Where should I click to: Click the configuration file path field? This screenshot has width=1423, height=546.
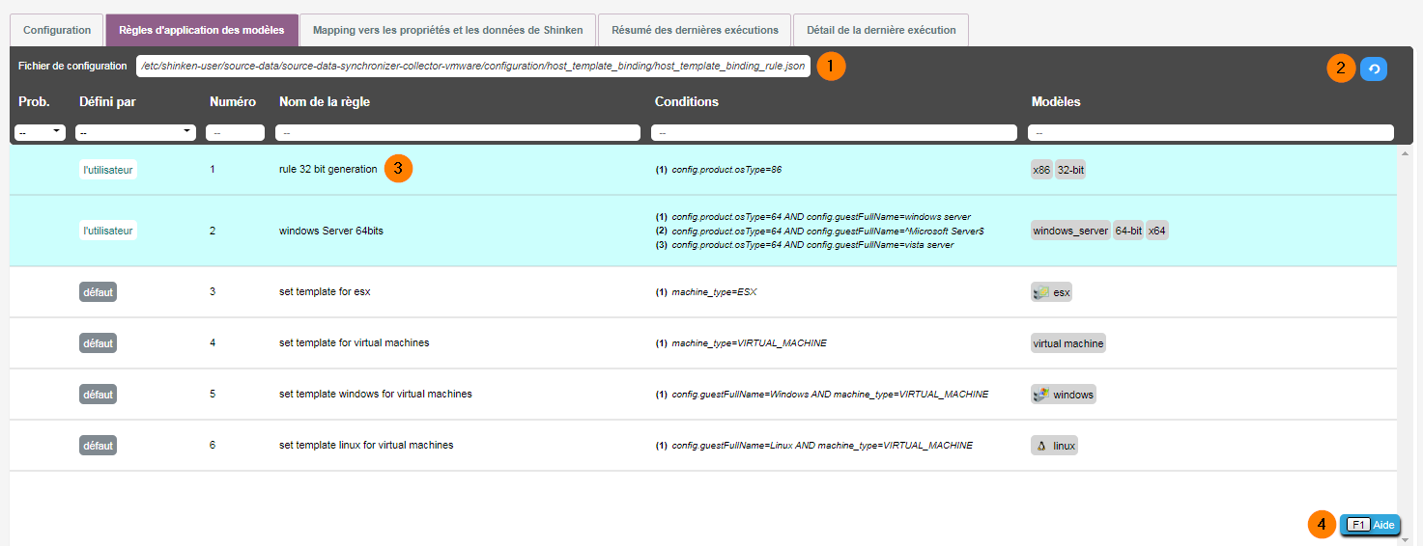(x=472, y=67)
